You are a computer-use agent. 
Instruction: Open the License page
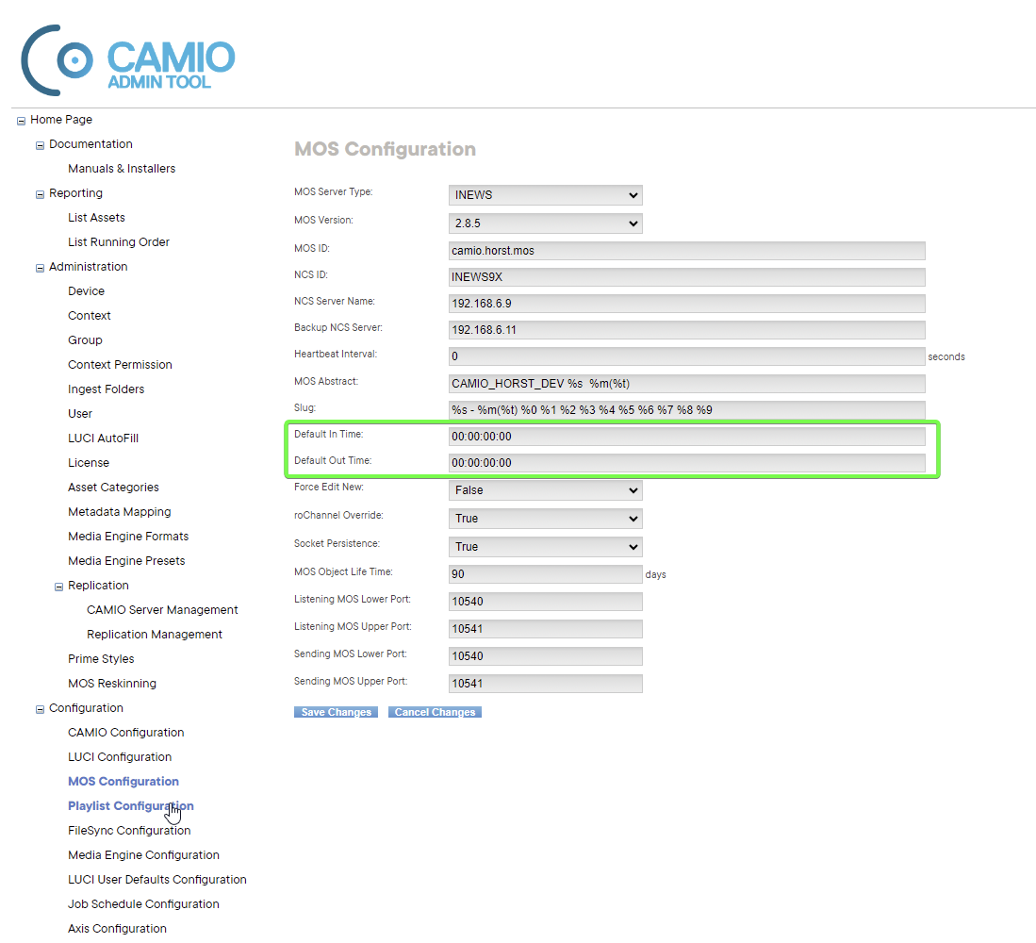(x=89, y=463)
